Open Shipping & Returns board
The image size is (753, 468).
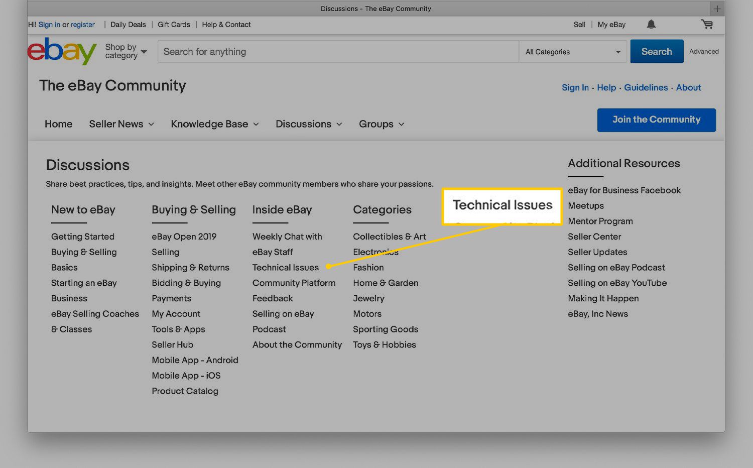pos(191,268)
